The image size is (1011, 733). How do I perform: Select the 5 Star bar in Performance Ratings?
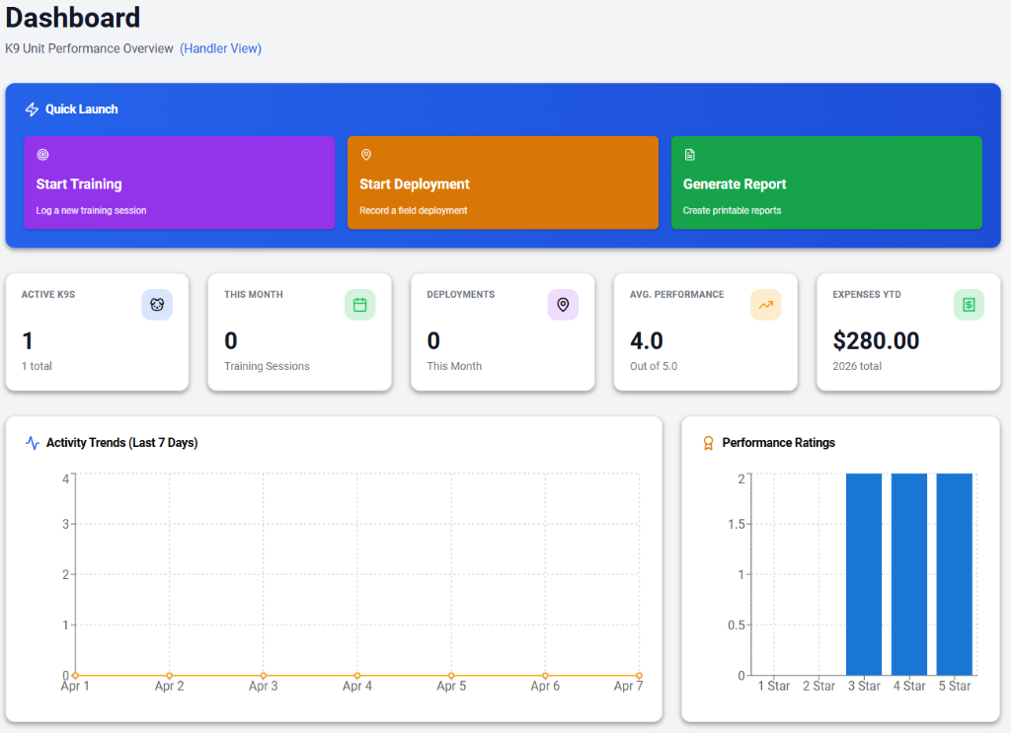point(955,574)
